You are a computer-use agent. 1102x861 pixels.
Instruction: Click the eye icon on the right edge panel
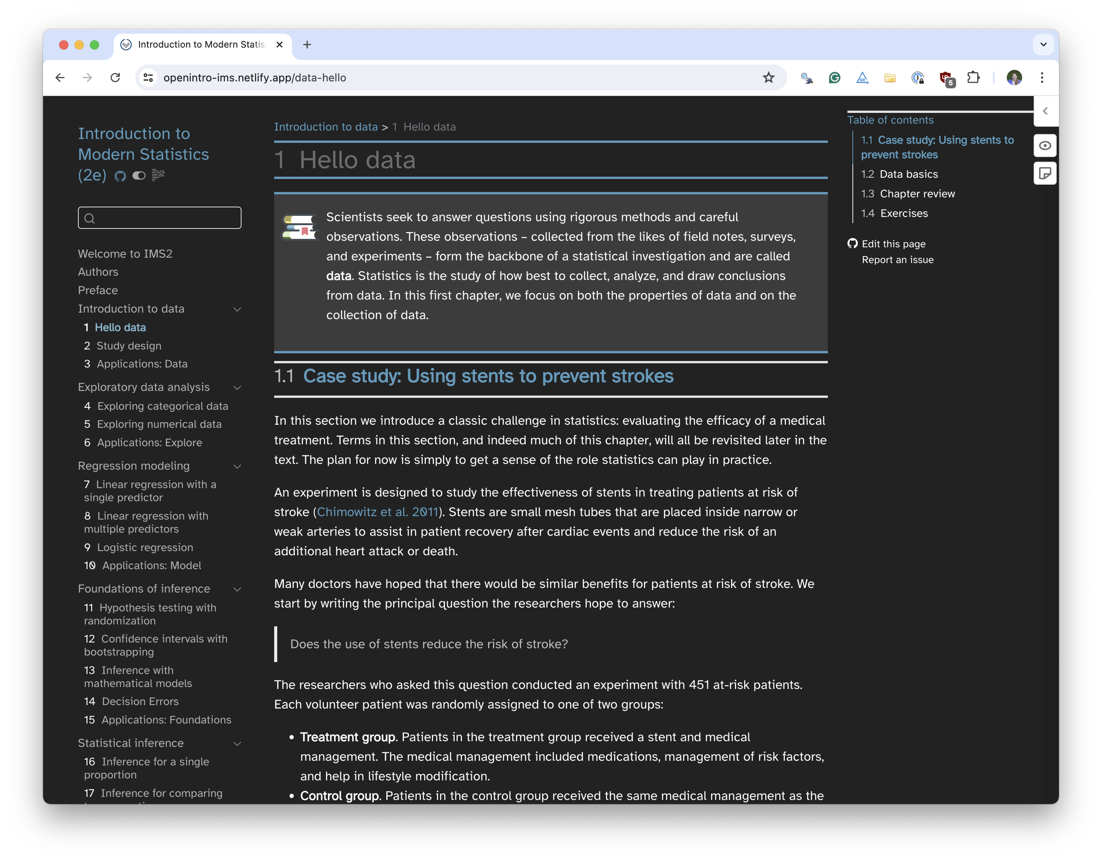pyautogui.click(x=1045, y=145)
